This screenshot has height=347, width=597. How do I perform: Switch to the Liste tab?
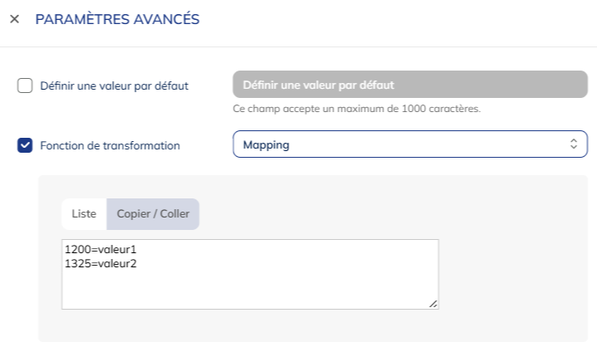point(84,213)
